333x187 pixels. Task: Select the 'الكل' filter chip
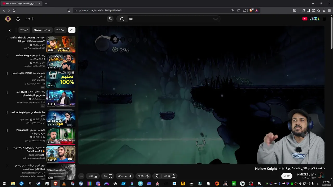click(x=72, y=30)
